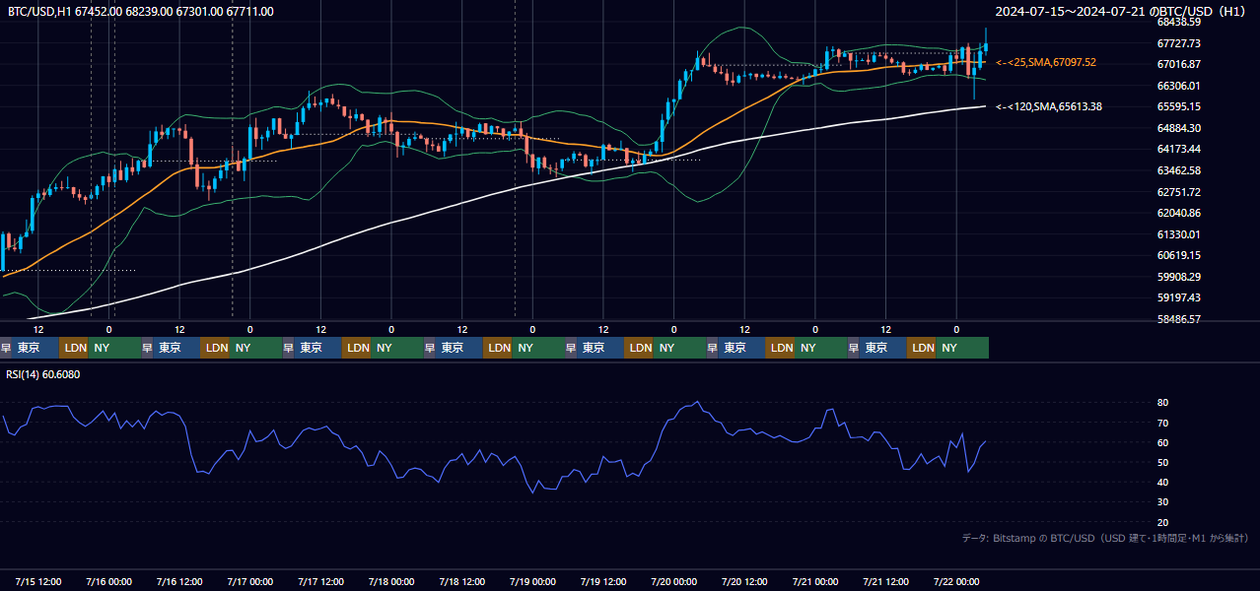The image size is (1260, 591).
Task: Click the 7/18 00:00 time axis label
Action: [391, 581]
